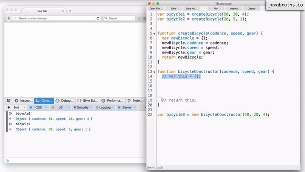Reload the page with the refresh icon
Image resolution: width=305 pixels, height=172 pixels.
click(x=98, y=18)
